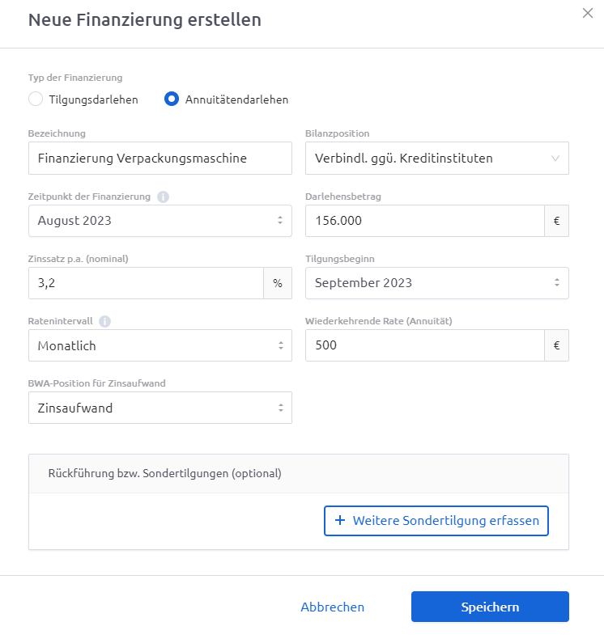
Task: Click the euro symbol beside Wiederkehrende Rate
Action: pyautogui.click(x=557, y=345)
